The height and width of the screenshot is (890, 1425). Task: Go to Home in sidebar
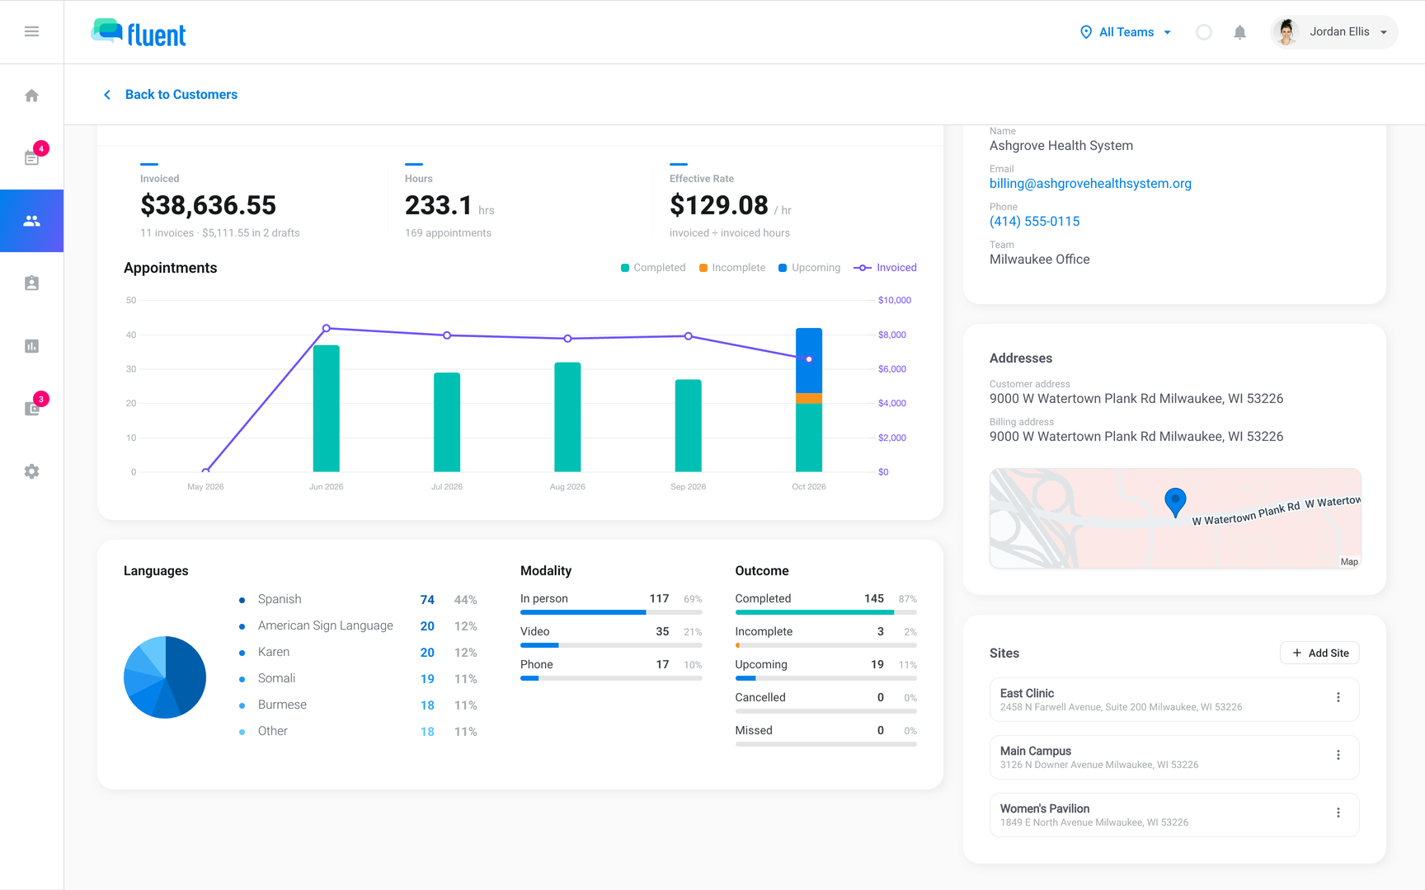coord(31,96)
